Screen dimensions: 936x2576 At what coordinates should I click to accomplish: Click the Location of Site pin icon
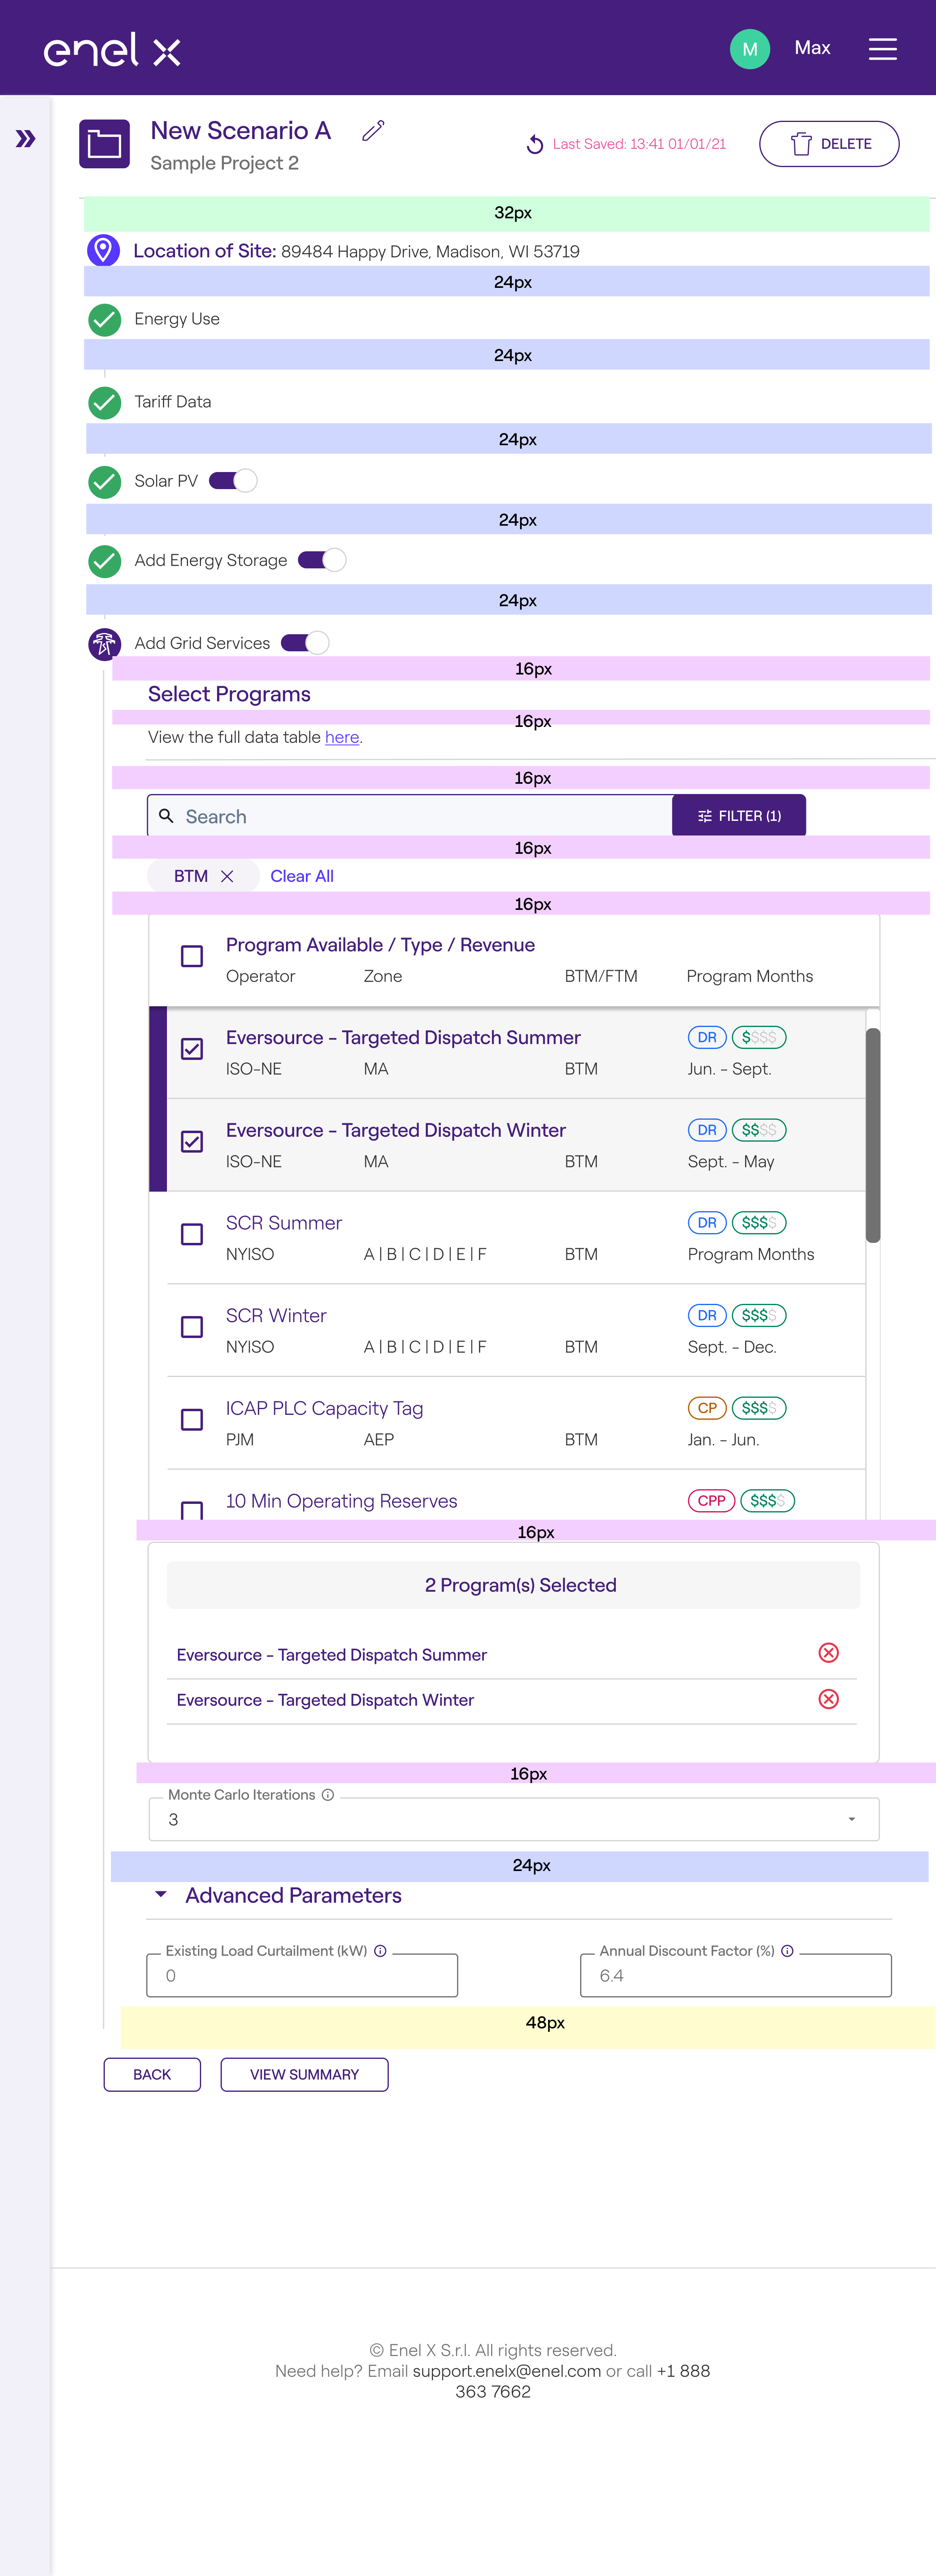103,250
